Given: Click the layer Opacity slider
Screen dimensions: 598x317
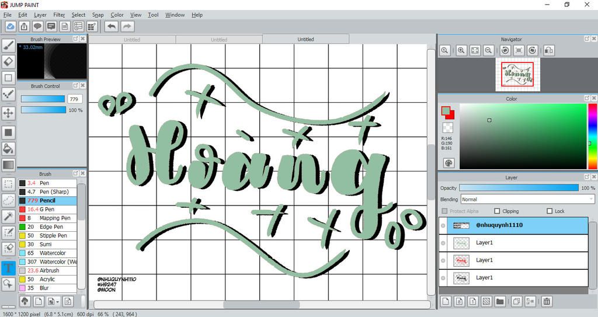Looking at the screenshot, I should click(519, 187).
